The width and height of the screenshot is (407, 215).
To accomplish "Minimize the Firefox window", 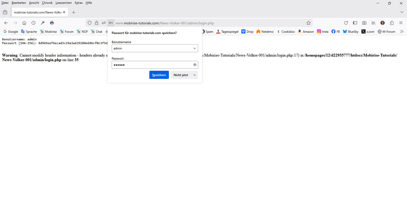I will [378, 3].
